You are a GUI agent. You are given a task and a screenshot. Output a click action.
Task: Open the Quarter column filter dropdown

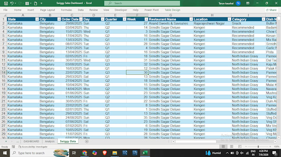pyautogui.click(x=124, y=19)
